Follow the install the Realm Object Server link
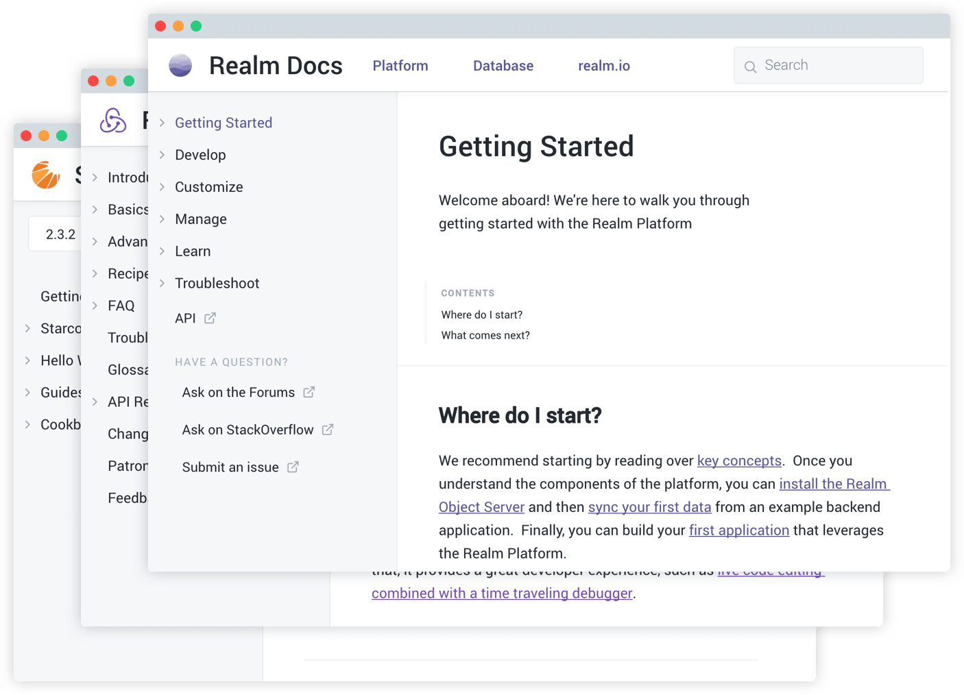964x695 pixels. 834,484
